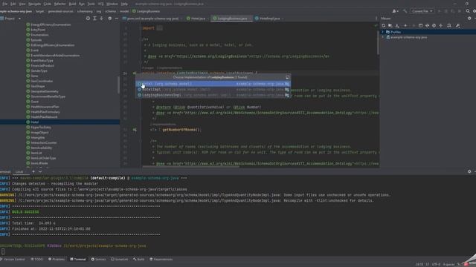Select Hotel in the Project tree
The width and height of the screenshot is (476, 267).
[x=35, y=122]
